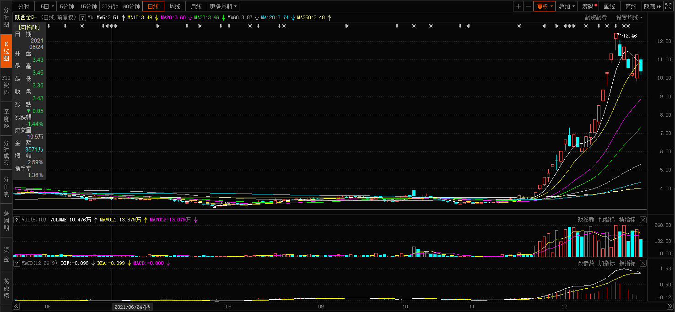
Task: Open the F10 资料 sidebar tab
Action: pos(6,85)
